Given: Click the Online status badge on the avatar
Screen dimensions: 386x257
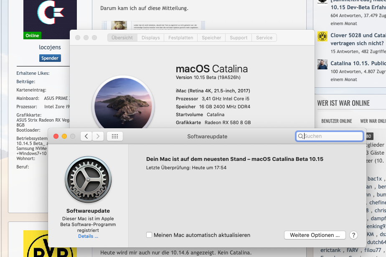Looking at the screenshot, I should [32, 36].
